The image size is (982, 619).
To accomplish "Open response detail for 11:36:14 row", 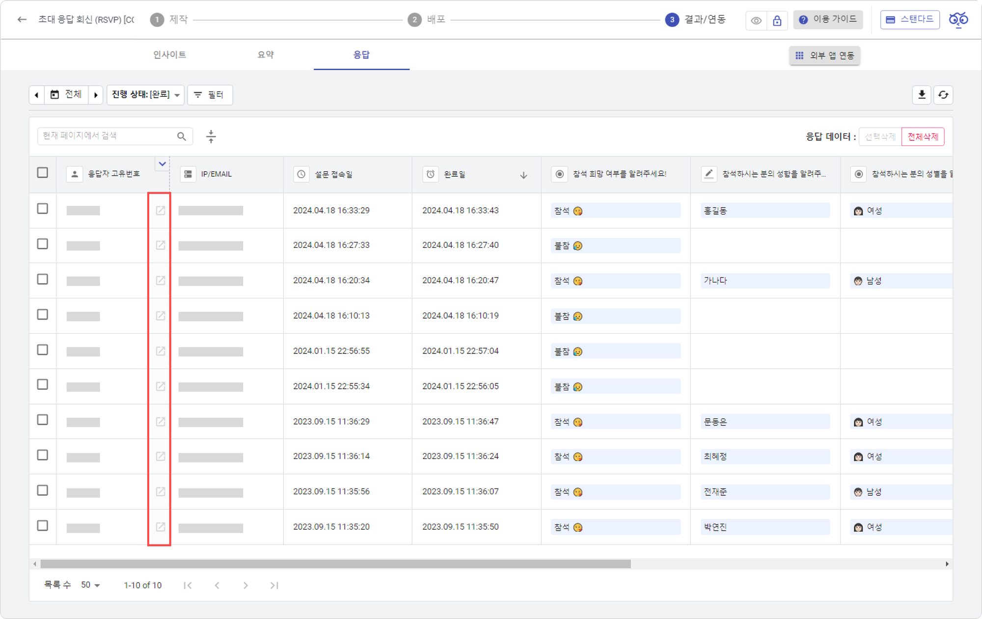I will (x=161, y=457).
